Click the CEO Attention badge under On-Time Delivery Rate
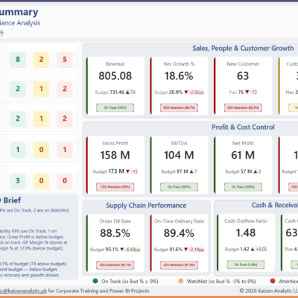Screen dimensions: 298x298 [x=179, y=265]
